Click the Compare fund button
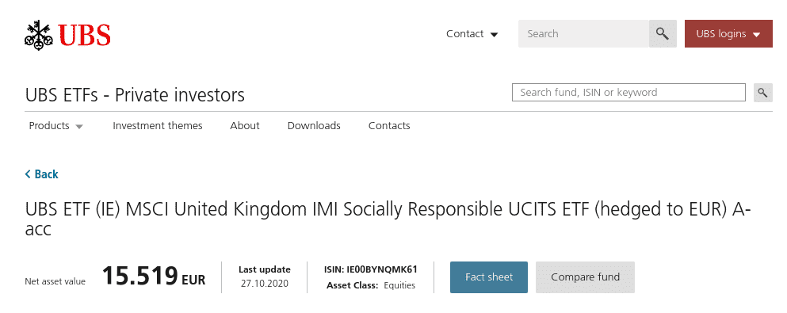Viewport: 787px width, 313px height. tap(585, 277)
